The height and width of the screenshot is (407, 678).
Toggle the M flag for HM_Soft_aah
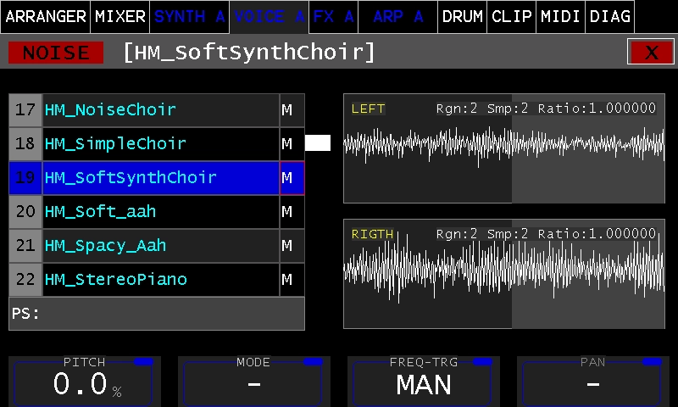(x=292, y=211)
